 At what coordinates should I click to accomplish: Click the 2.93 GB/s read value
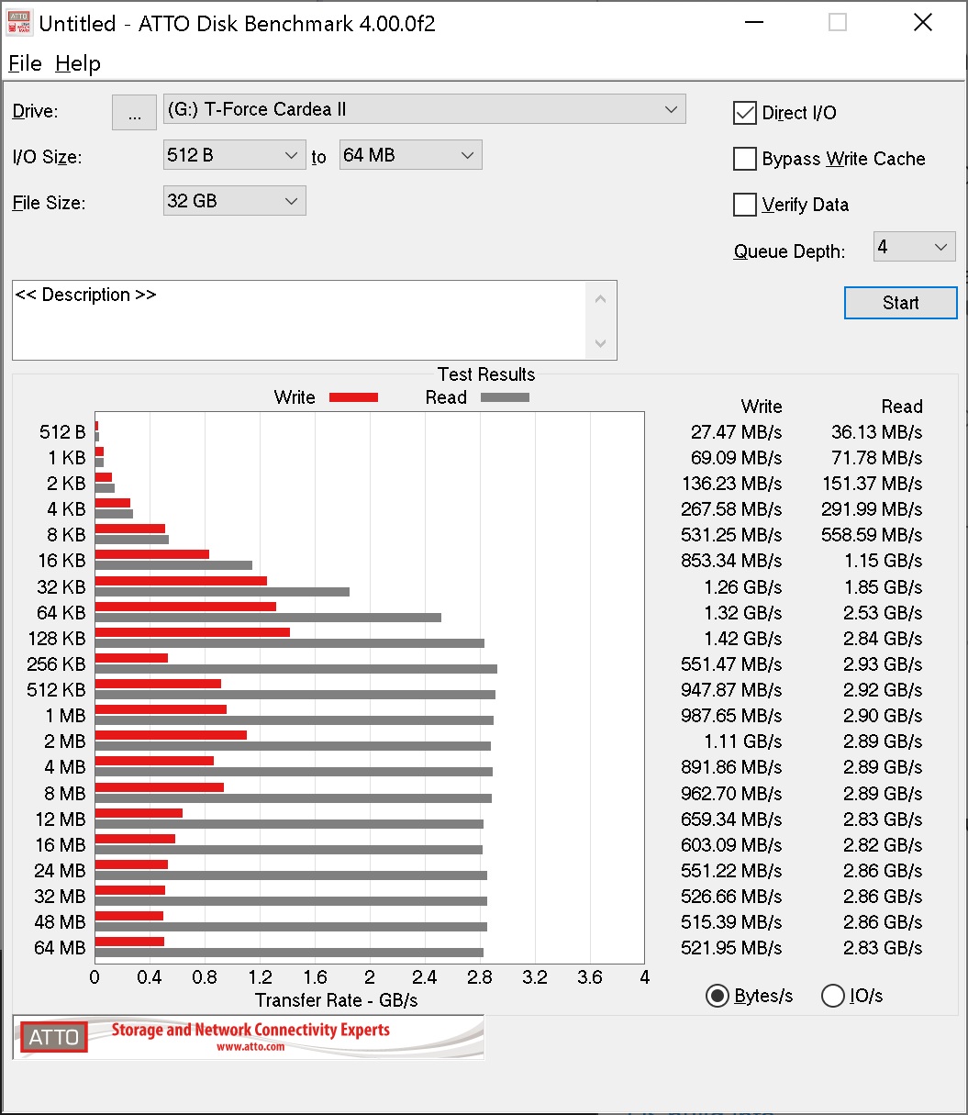pyautogui.click(x=883, y=664)
